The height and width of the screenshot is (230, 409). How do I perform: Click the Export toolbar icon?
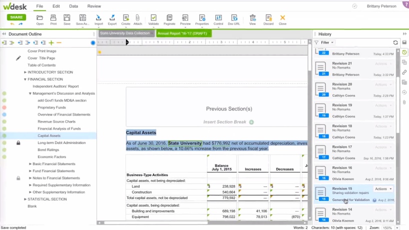point(112,20)
